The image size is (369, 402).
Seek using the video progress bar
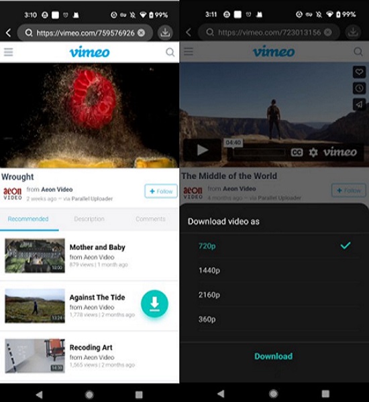(260, 153)
